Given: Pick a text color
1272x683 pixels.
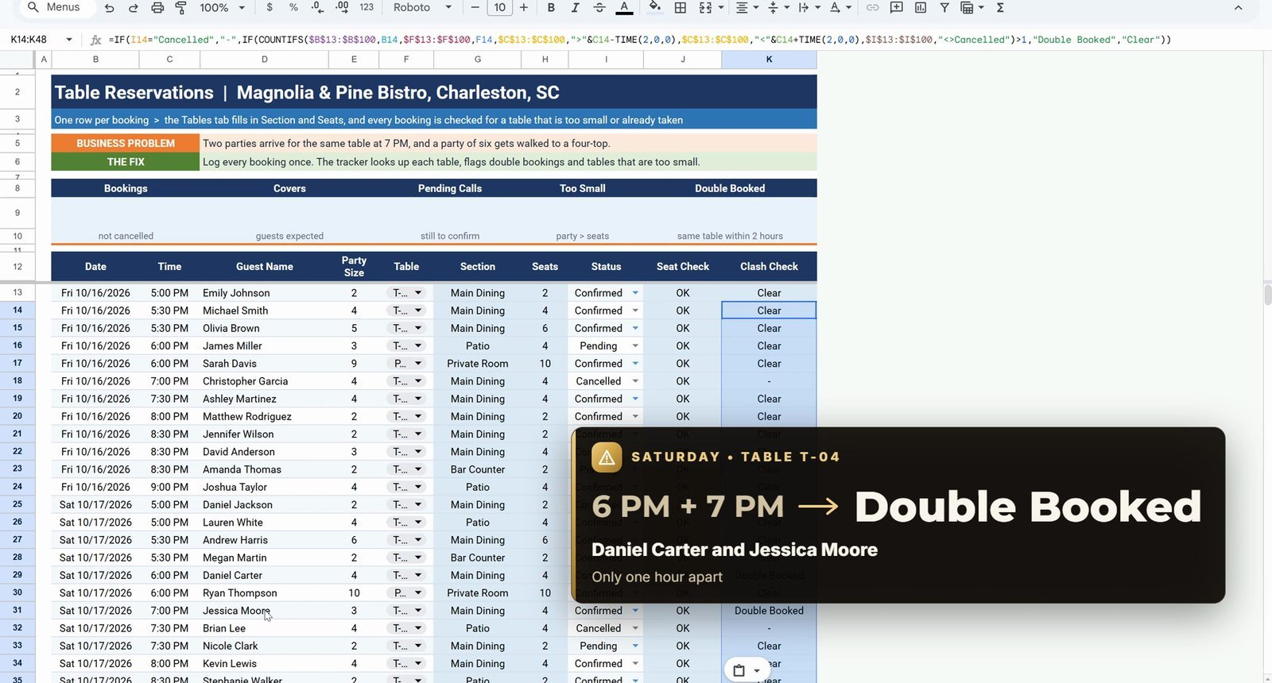Looking at the screenshot, I should (625, 8).
